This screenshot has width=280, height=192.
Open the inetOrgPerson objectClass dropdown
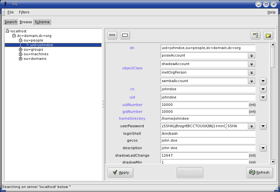click(x=251, y=73)
